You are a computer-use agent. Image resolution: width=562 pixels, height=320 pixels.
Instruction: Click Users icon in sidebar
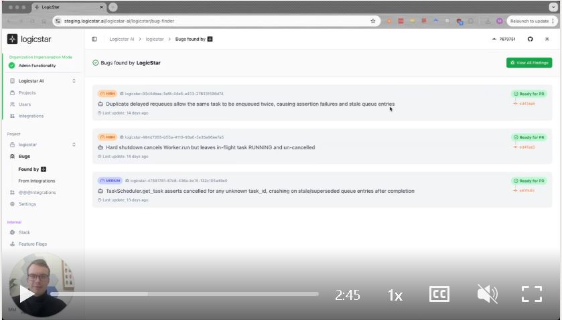click(12, 104)
